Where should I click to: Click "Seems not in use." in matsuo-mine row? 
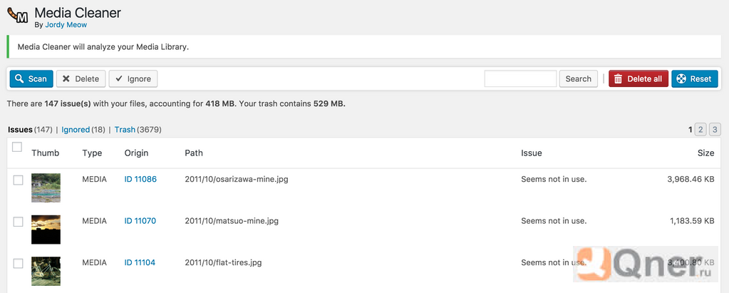pos(554,221)
